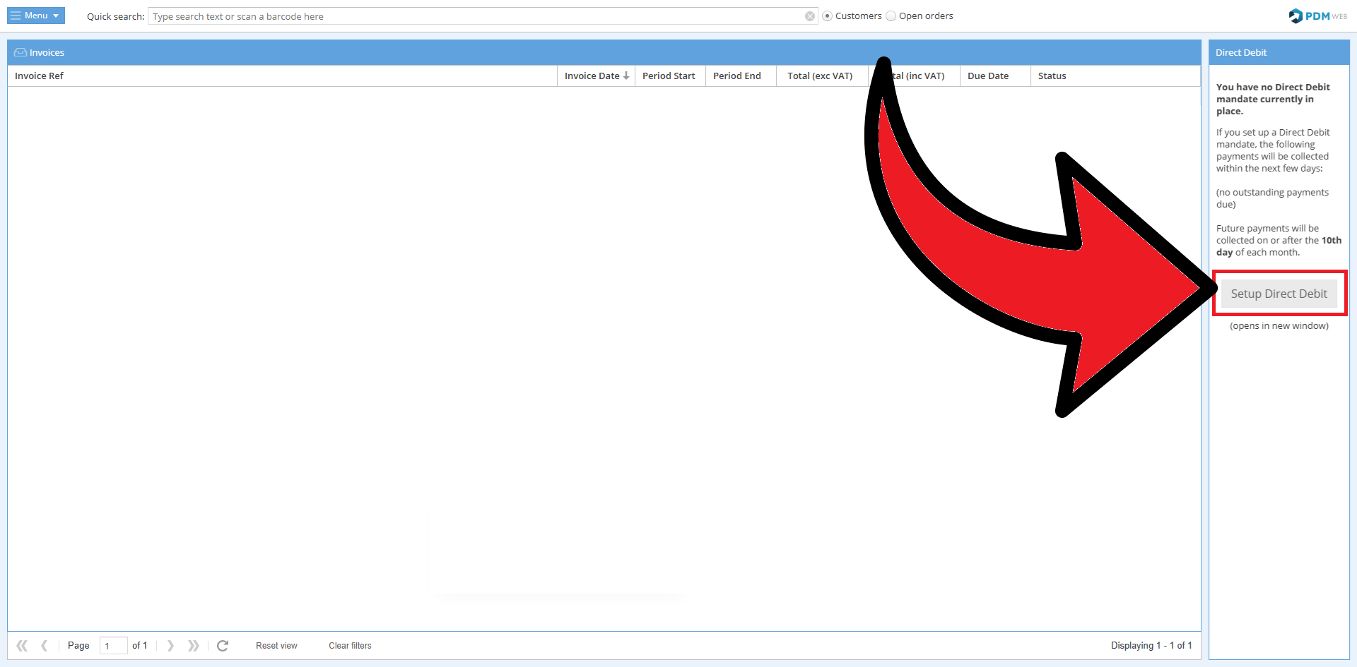Click Reset view
This screenshot has width=1357, height=667.
tap(276, 646)
